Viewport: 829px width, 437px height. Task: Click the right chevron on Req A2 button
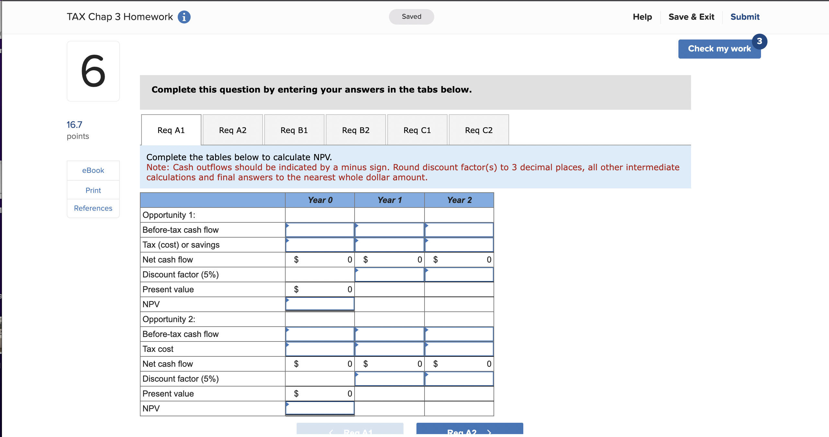click(489, 432)
